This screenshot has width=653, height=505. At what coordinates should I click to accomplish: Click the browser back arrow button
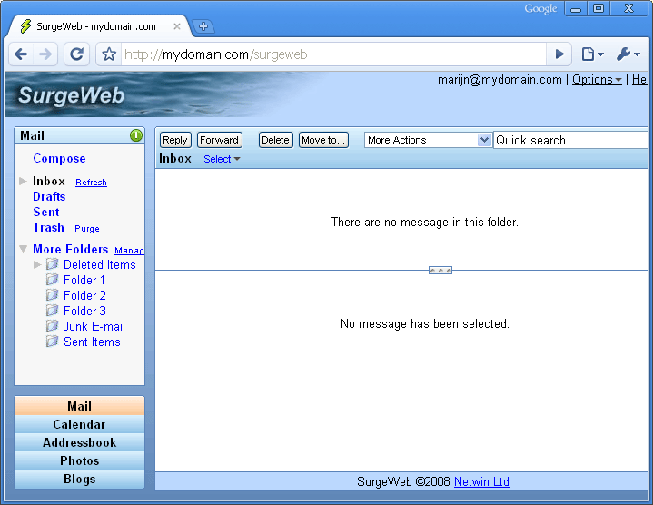tap(22, 54)
